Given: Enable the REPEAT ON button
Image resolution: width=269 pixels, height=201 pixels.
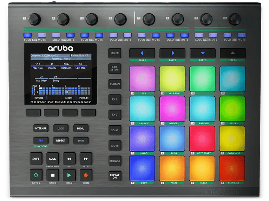Looking at the screenshot, I should point(115,176).
